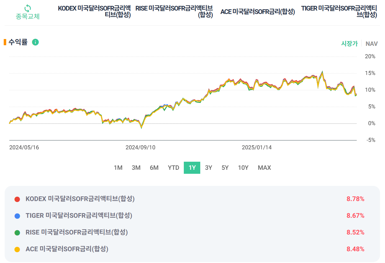385x263 pixels.
Task: Select the 3Y chart period
Action: (208, 168)
